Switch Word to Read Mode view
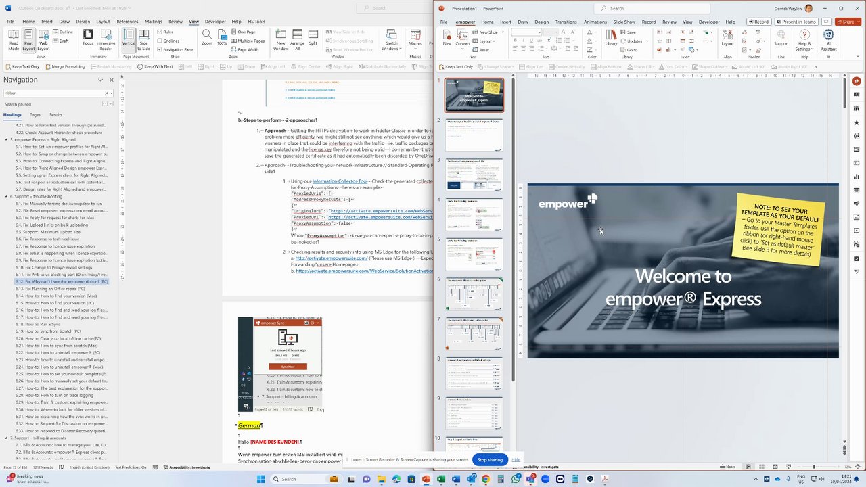Image resolution: width=866 pixels, height=487 pixels. click(14, 40)
